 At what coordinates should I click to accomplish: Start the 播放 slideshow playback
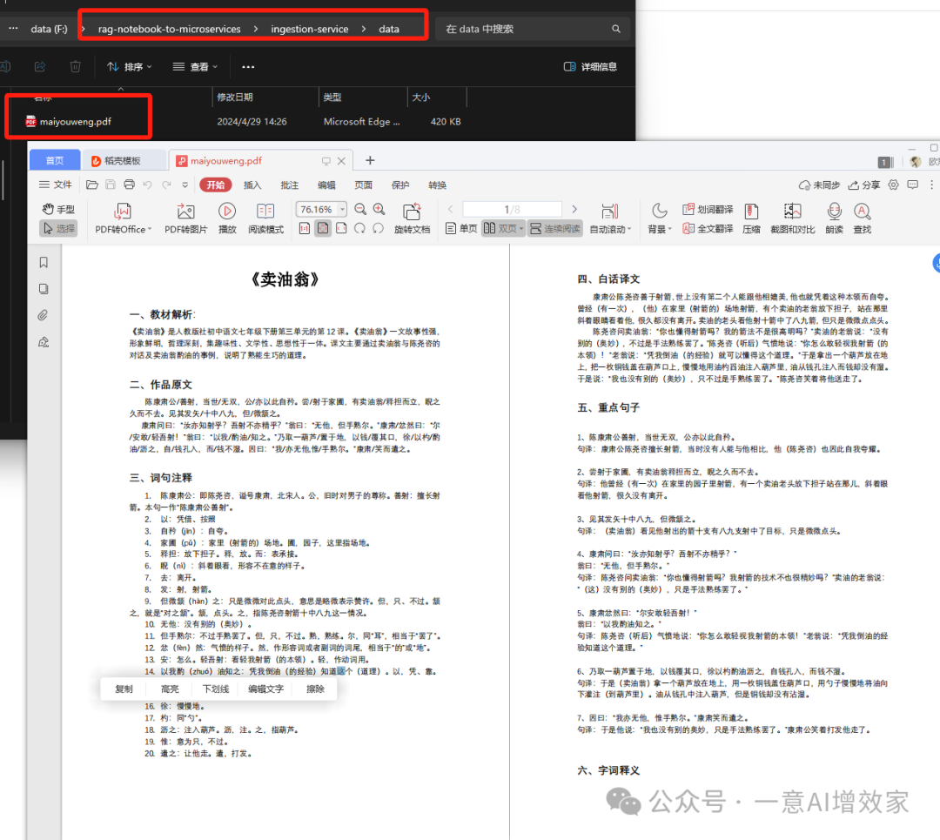227,212
